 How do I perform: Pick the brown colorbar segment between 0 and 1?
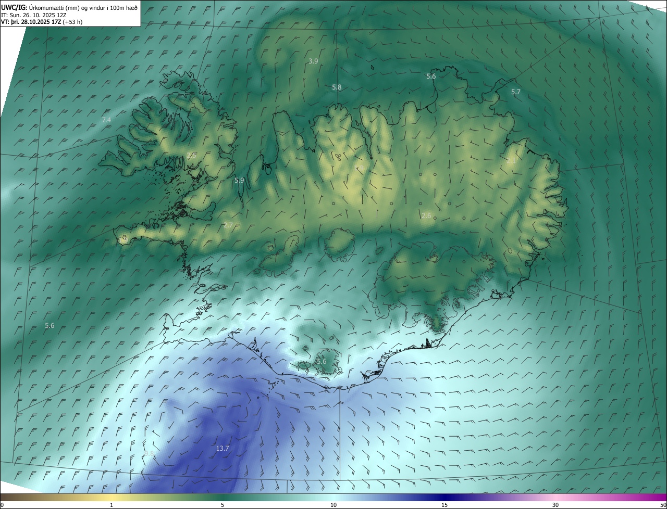coord(56,498)
